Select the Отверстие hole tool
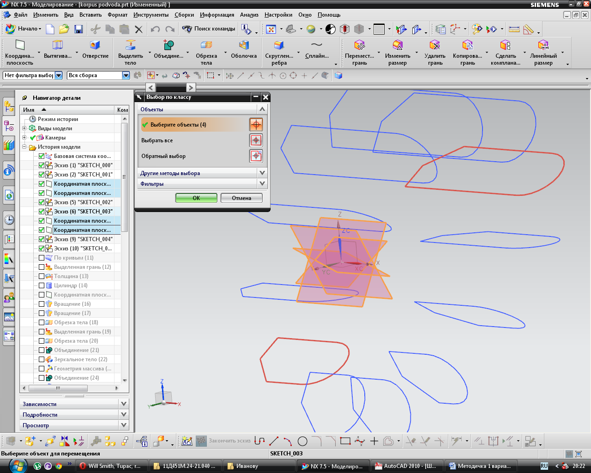The image size is (591, 473). click(x=96, y=49)
